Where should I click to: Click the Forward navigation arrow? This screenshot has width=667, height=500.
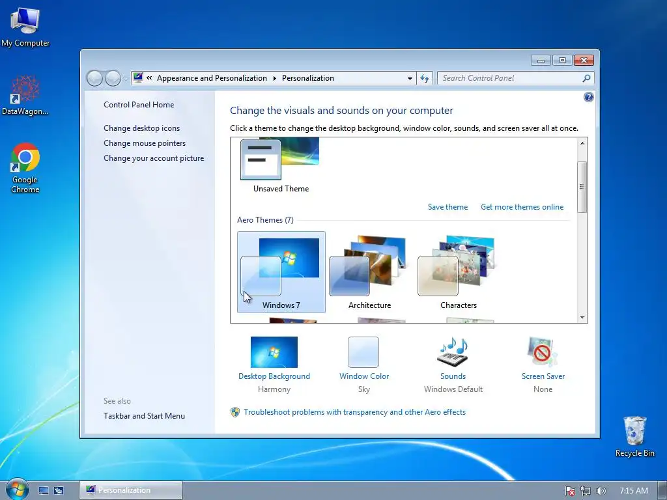pos(112,78)
